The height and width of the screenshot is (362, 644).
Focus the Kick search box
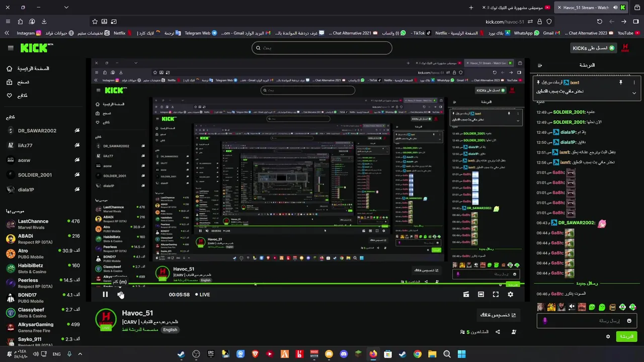(322, 48)
